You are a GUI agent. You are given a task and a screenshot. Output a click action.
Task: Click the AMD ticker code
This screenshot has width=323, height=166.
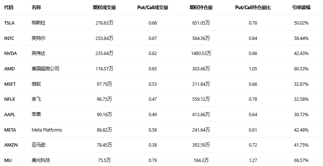pos(9,69)
